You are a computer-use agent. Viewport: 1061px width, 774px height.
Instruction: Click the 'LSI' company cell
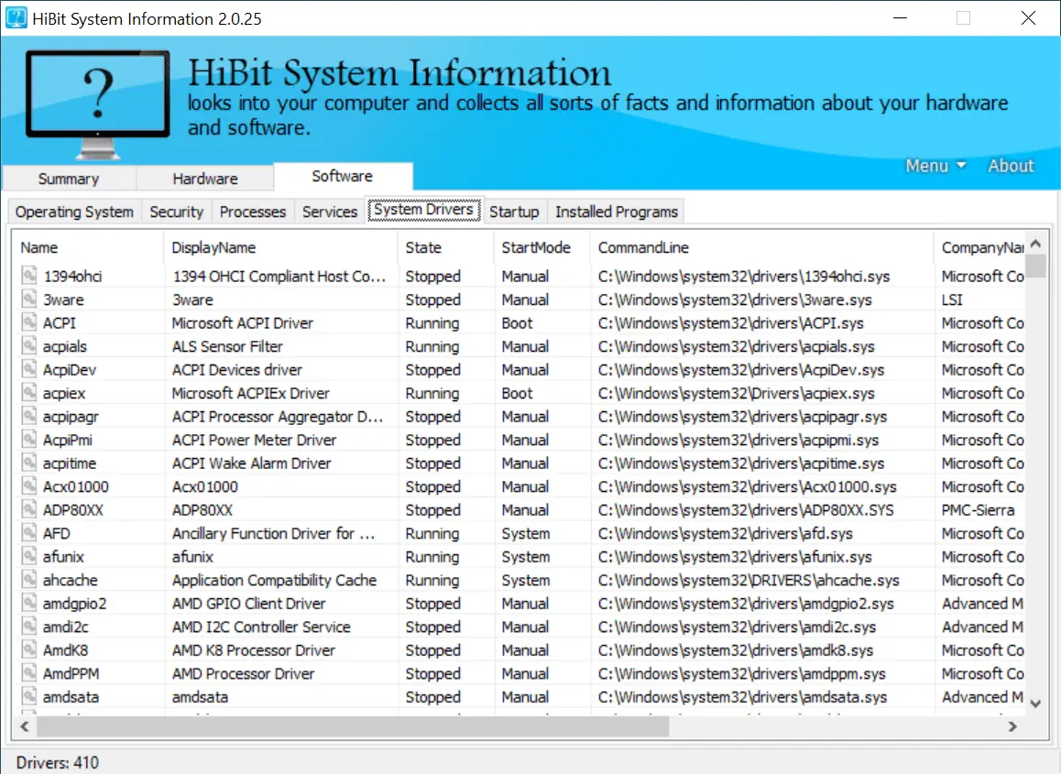point(952,299)
